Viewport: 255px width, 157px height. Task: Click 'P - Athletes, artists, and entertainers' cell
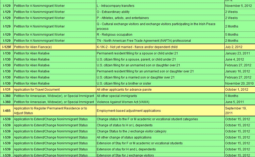[160, 18]
